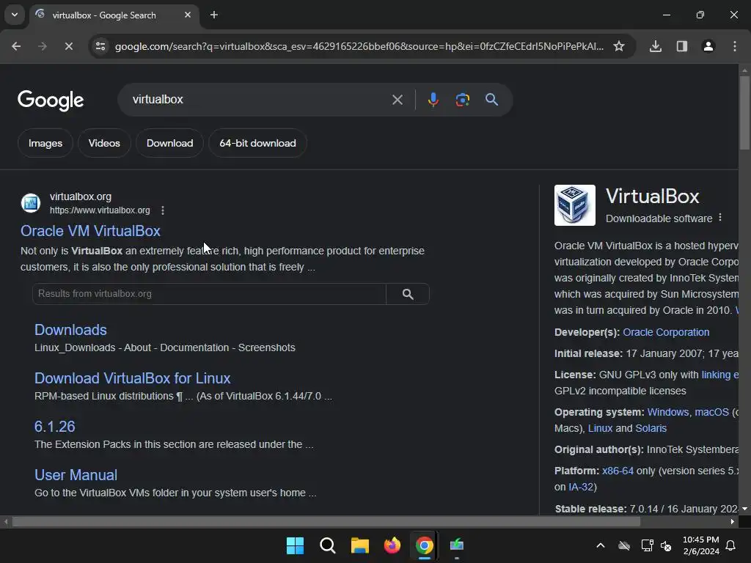Click the muted volume tray icon
751x563 pixels.
[x=666, y=545]
